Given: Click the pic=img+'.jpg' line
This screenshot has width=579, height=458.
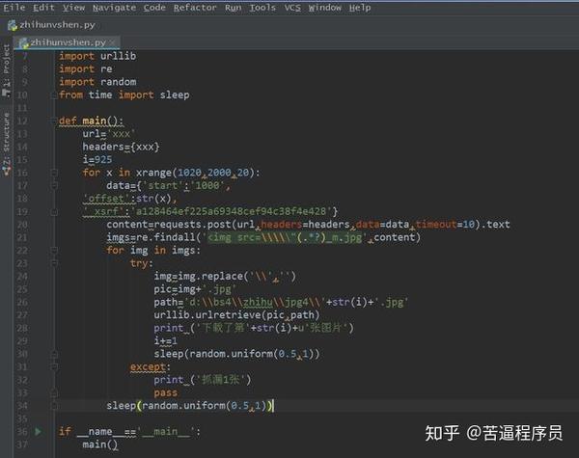Looking at the screenshot, I should (x=195, y=289).
